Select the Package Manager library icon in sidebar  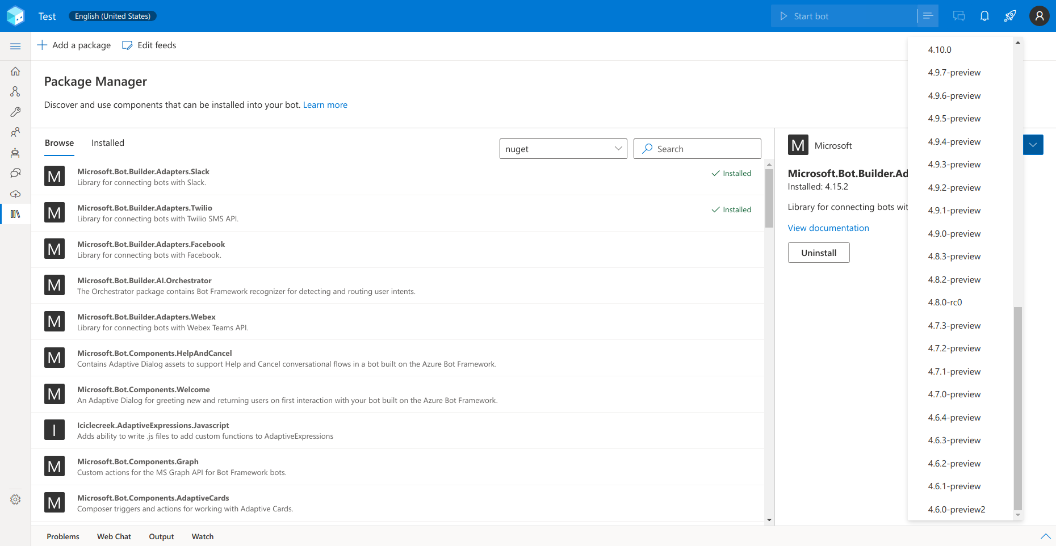pyautogui.click(x=15, y=214)
